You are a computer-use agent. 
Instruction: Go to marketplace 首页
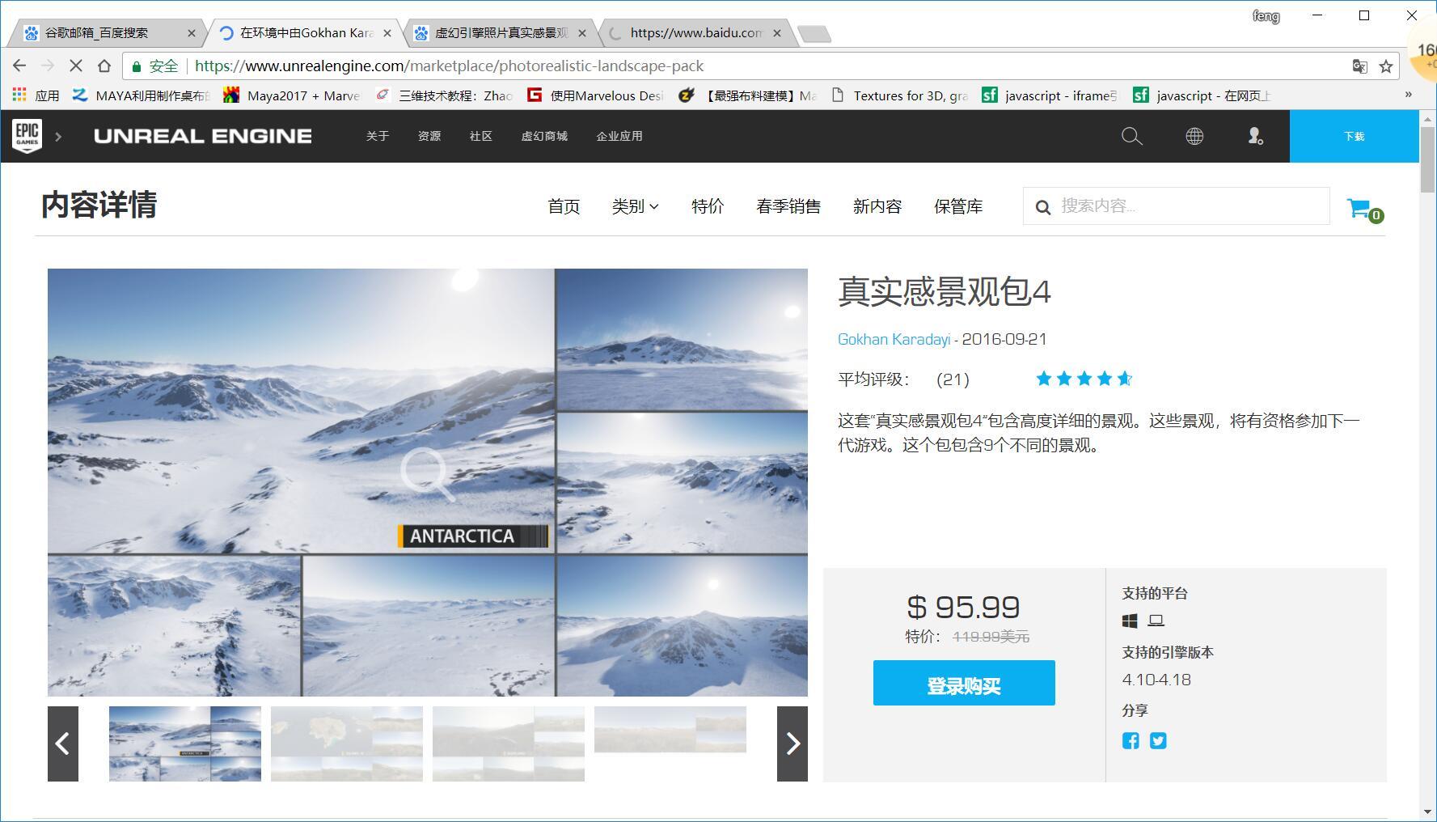(564, 206)
